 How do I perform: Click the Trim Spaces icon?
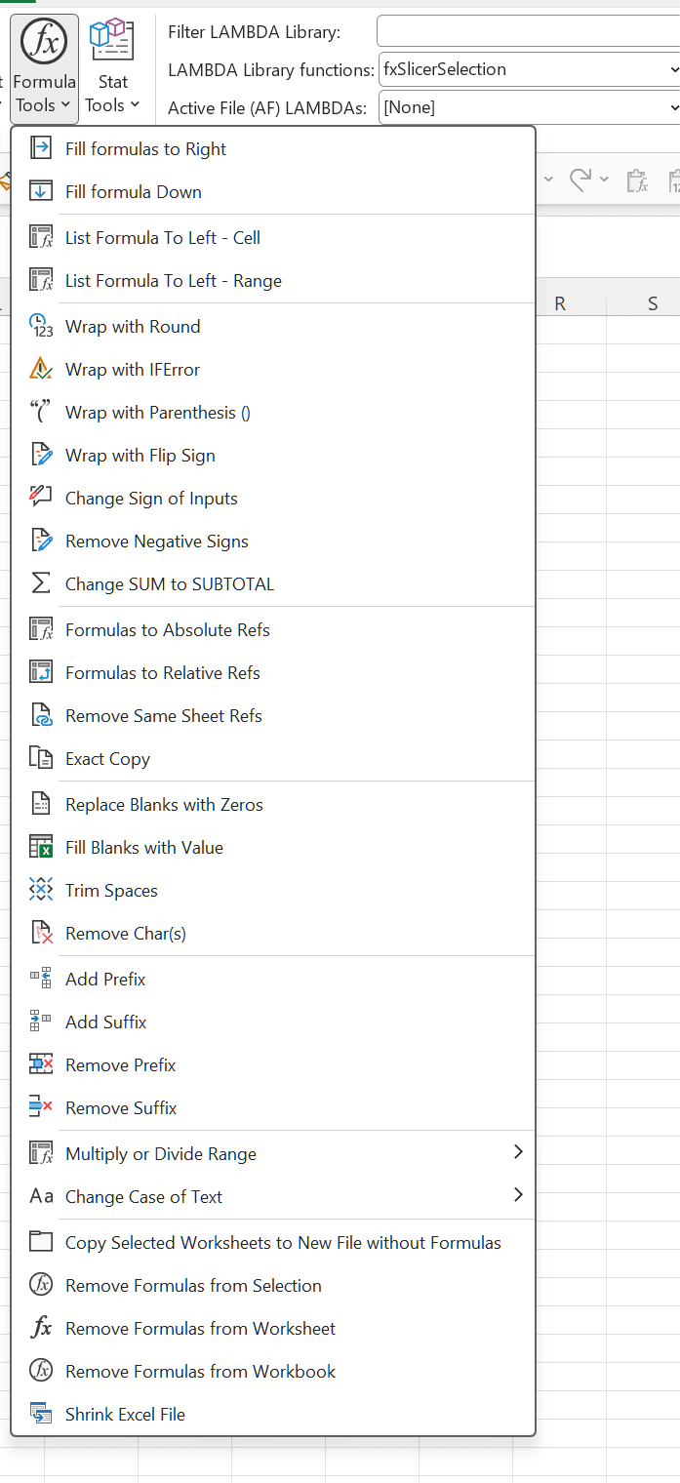click(x=41, y=890)
